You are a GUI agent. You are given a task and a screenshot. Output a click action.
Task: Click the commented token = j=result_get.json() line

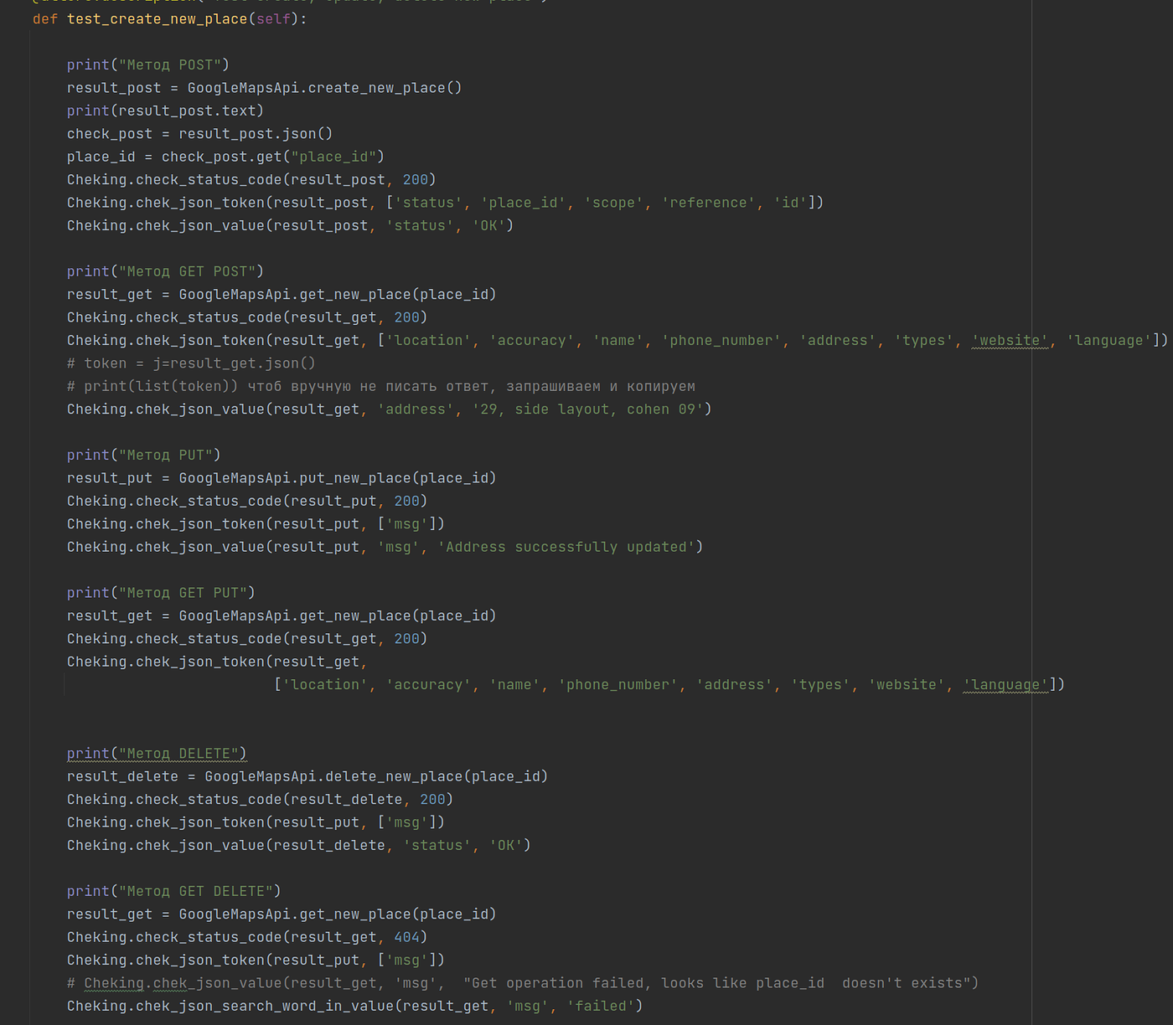click(x=191, y=363)
